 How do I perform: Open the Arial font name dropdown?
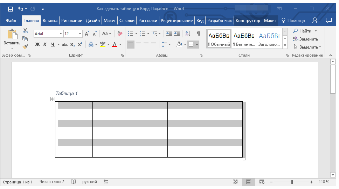click(61, 34)
